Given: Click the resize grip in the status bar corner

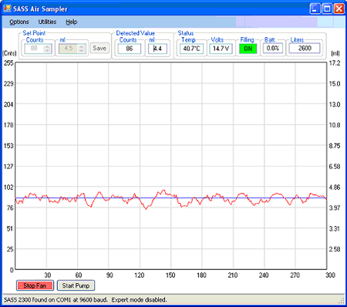Looking at the screenshot, I should 342,301.
